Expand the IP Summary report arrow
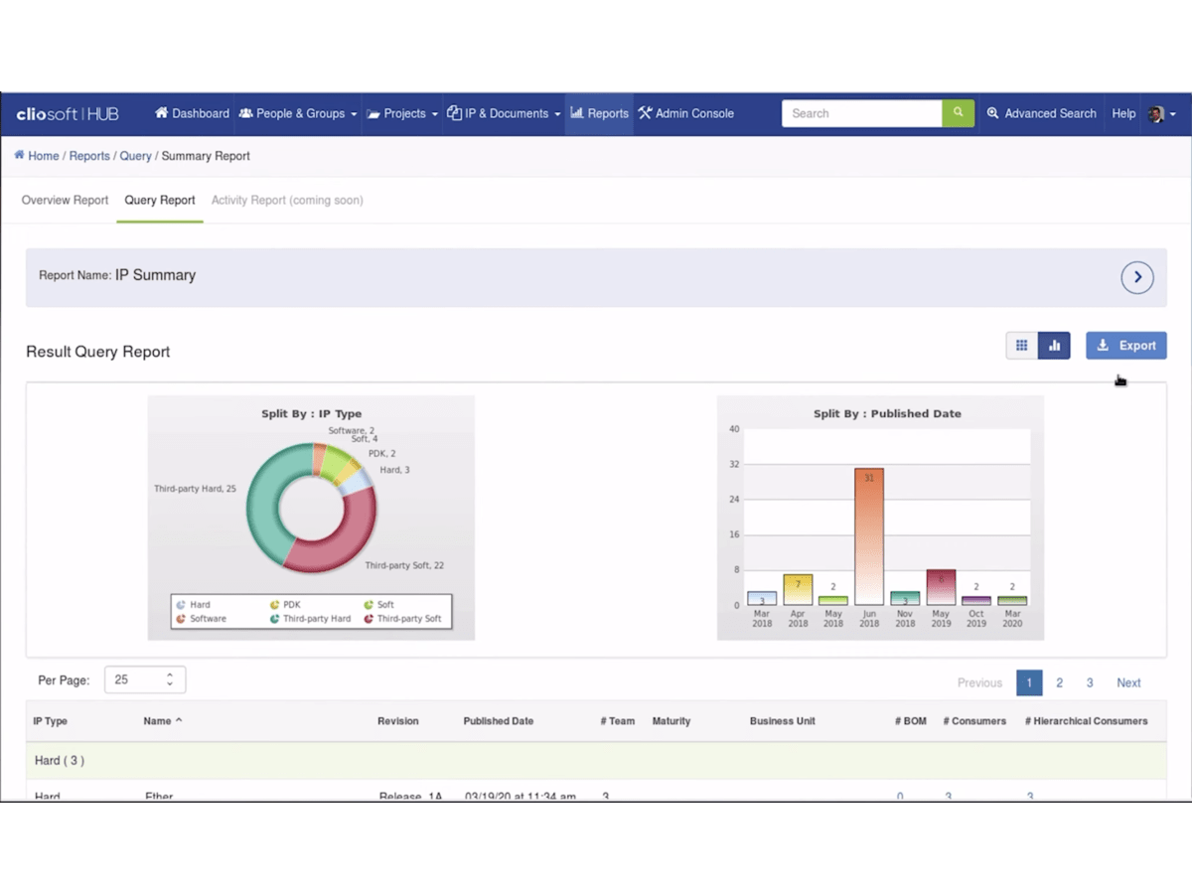1192x894 pixels. point(1137,277)
